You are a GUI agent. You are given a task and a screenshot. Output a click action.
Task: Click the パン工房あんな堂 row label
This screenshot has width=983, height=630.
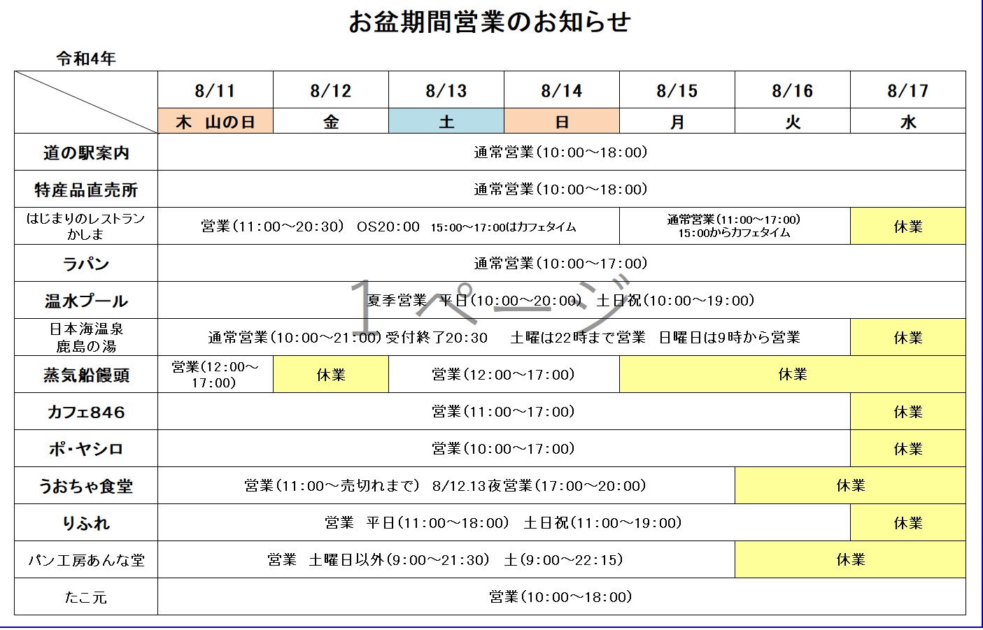pyautogui.click(x=86, y=560)
